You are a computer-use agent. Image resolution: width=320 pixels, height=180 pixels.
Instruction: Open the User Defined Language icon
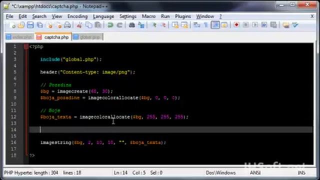pos(224,25)
